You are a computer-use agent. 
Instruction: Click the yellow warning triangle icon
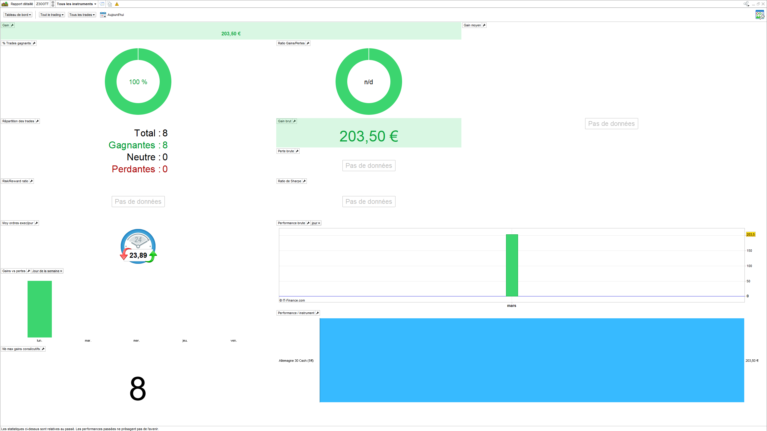pyautogui.click(x=117, y=4)
